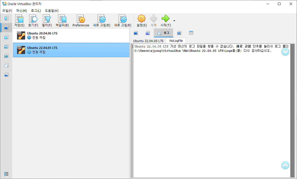This screenshot has width=297, height=179.
Task: Start the VM with 시작(T) green arrow
Action: (x=166, y=19)
